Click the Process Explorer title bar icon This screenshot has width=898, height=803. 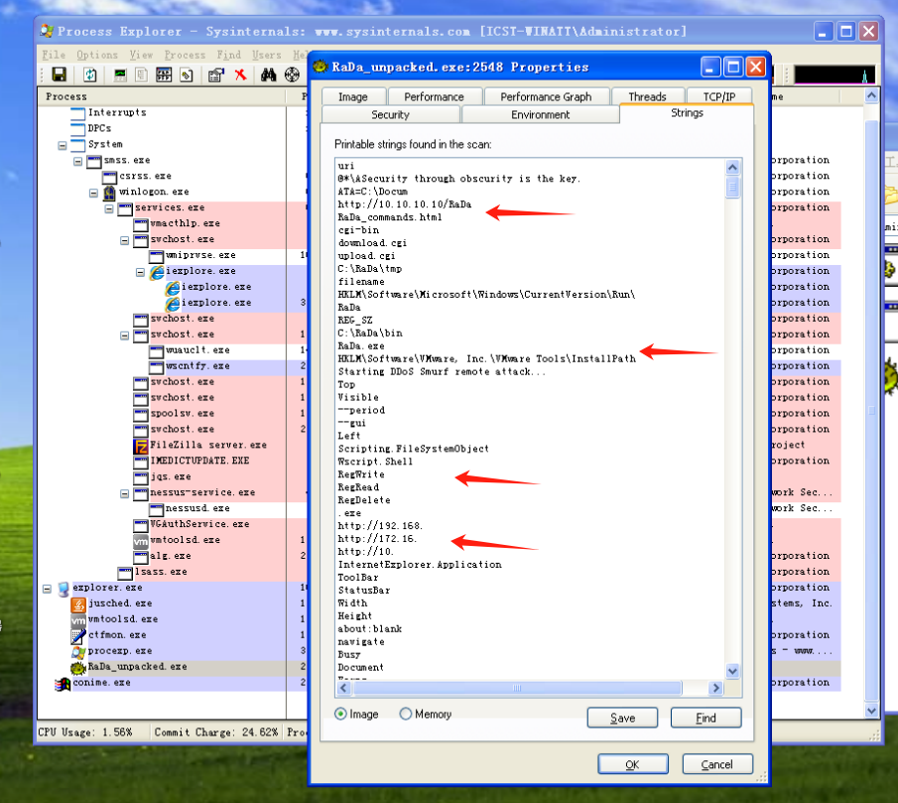pyautogui.click(x=47, y=31)
